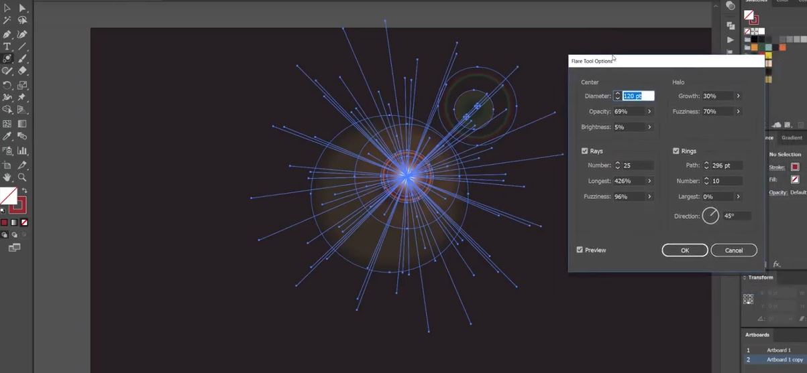Select the Selection tool arrow
This screenshot has width=807, height=373.
click(7, 8)
